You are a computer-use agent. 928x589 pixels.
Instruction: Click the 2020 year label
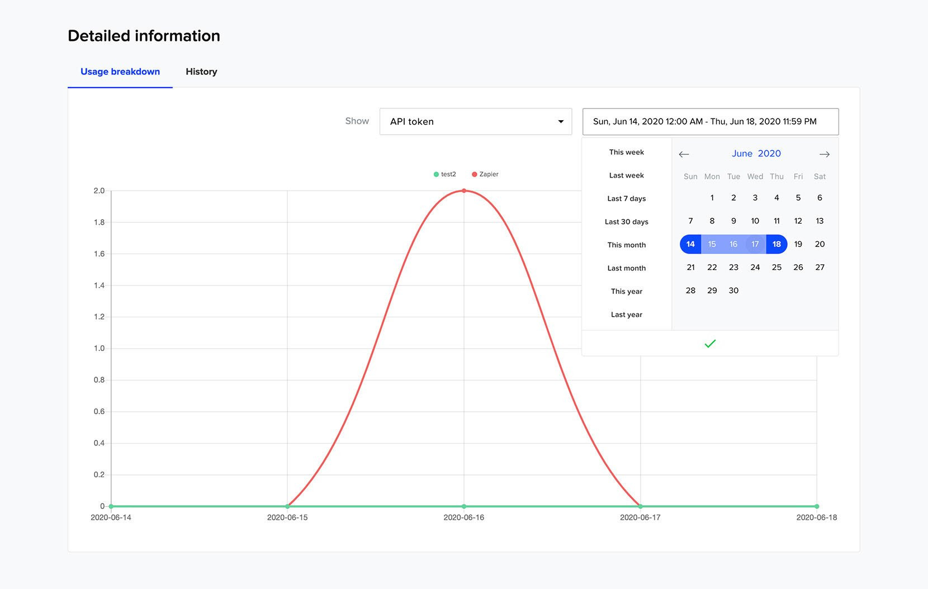point(769,154)
